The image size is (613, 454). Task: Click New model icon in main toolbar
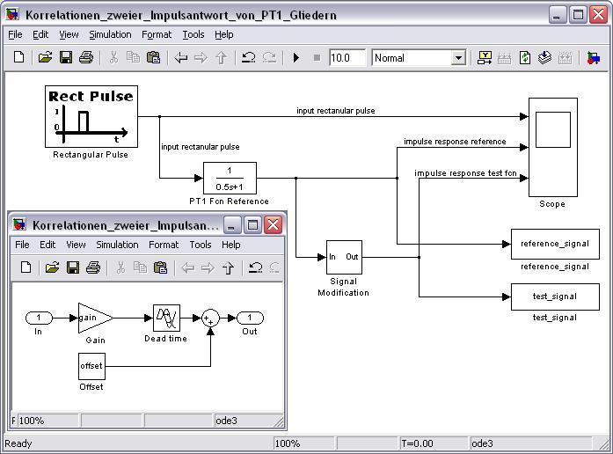point(19,58)
